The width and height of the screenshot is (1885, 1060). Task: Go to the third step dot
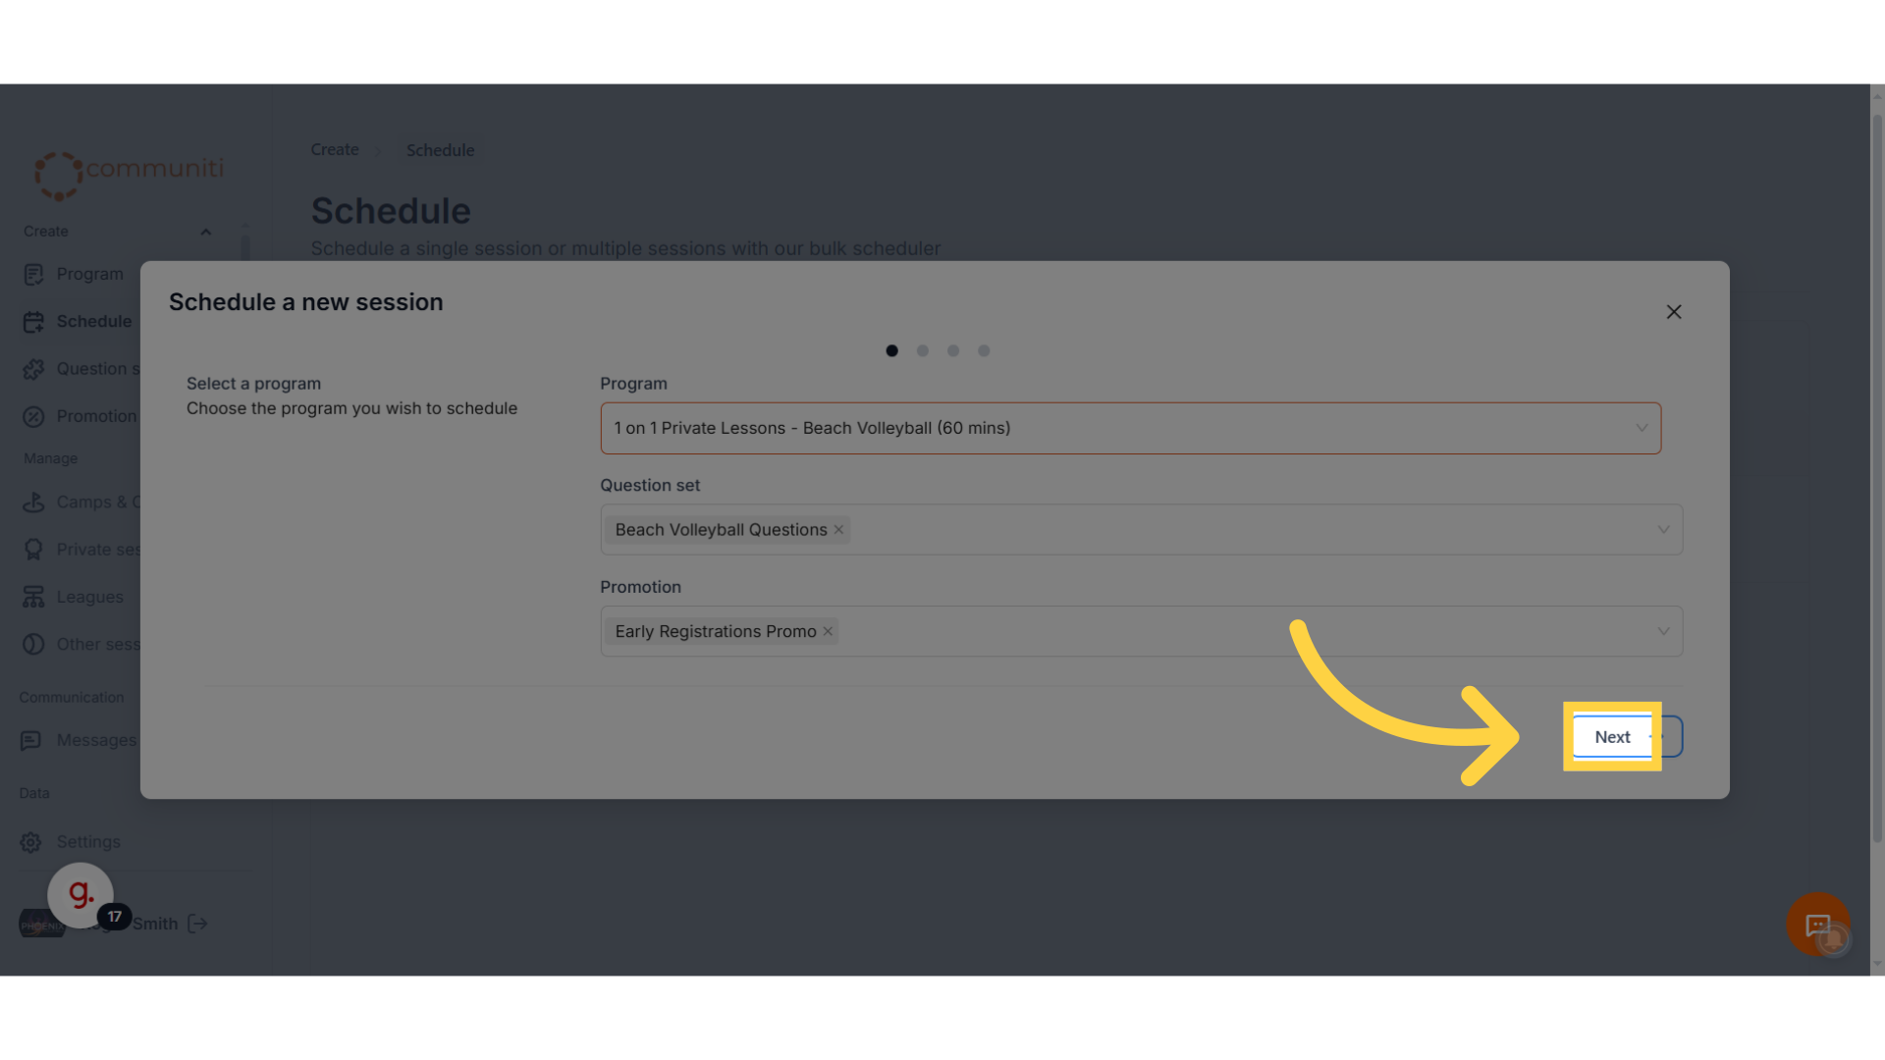point(953,350)
